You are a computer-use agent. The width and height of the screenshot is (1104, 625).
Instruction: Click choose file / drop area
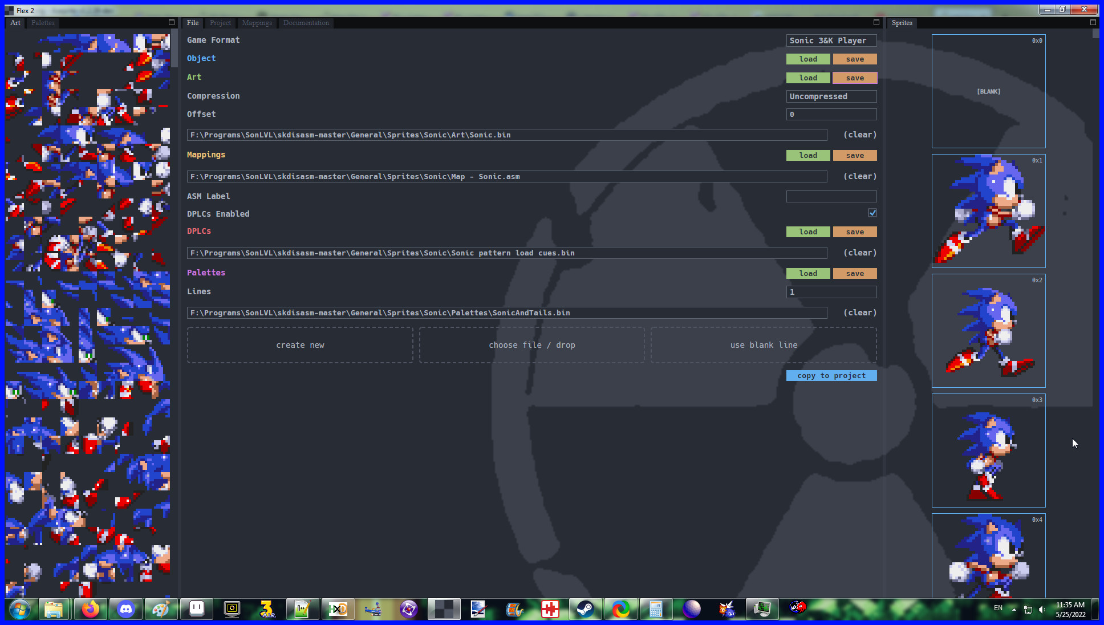click(531, 345)
